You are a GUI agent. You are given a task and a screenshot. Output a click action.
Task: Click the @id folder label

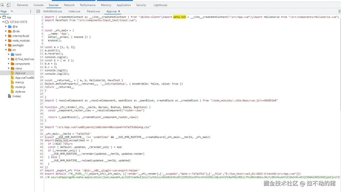15,27
